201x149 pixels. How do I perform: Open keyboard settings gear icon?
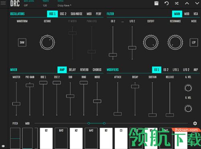195,123
